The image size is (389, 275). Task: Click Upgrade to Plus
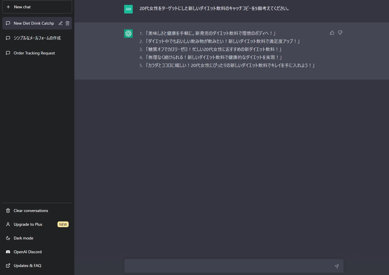[x=37, y=224]
